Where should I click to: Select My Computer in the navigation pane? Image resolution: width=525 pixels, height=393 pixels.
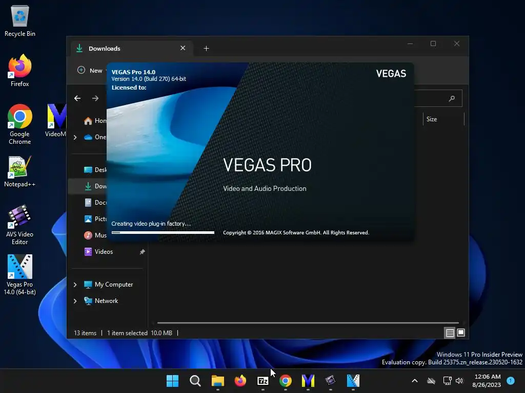click(109, 285)
